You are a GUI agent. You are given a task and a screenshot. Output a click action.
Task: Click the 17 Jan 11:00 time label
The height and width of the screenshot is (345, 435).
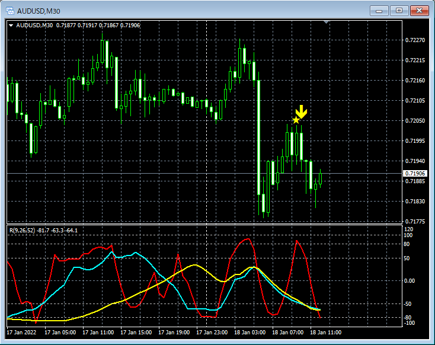click(98, 332)
